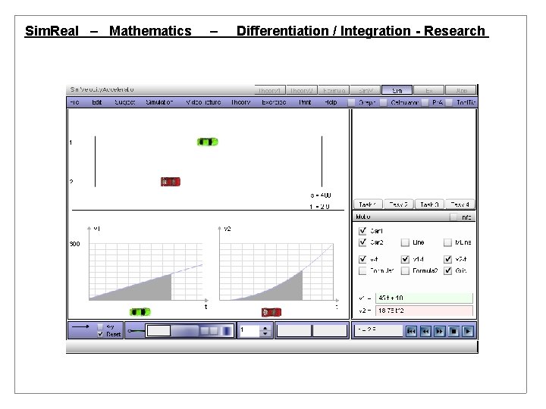546x409 pixels.
Task: Open the Theory menu
Action: click(241, 102)
